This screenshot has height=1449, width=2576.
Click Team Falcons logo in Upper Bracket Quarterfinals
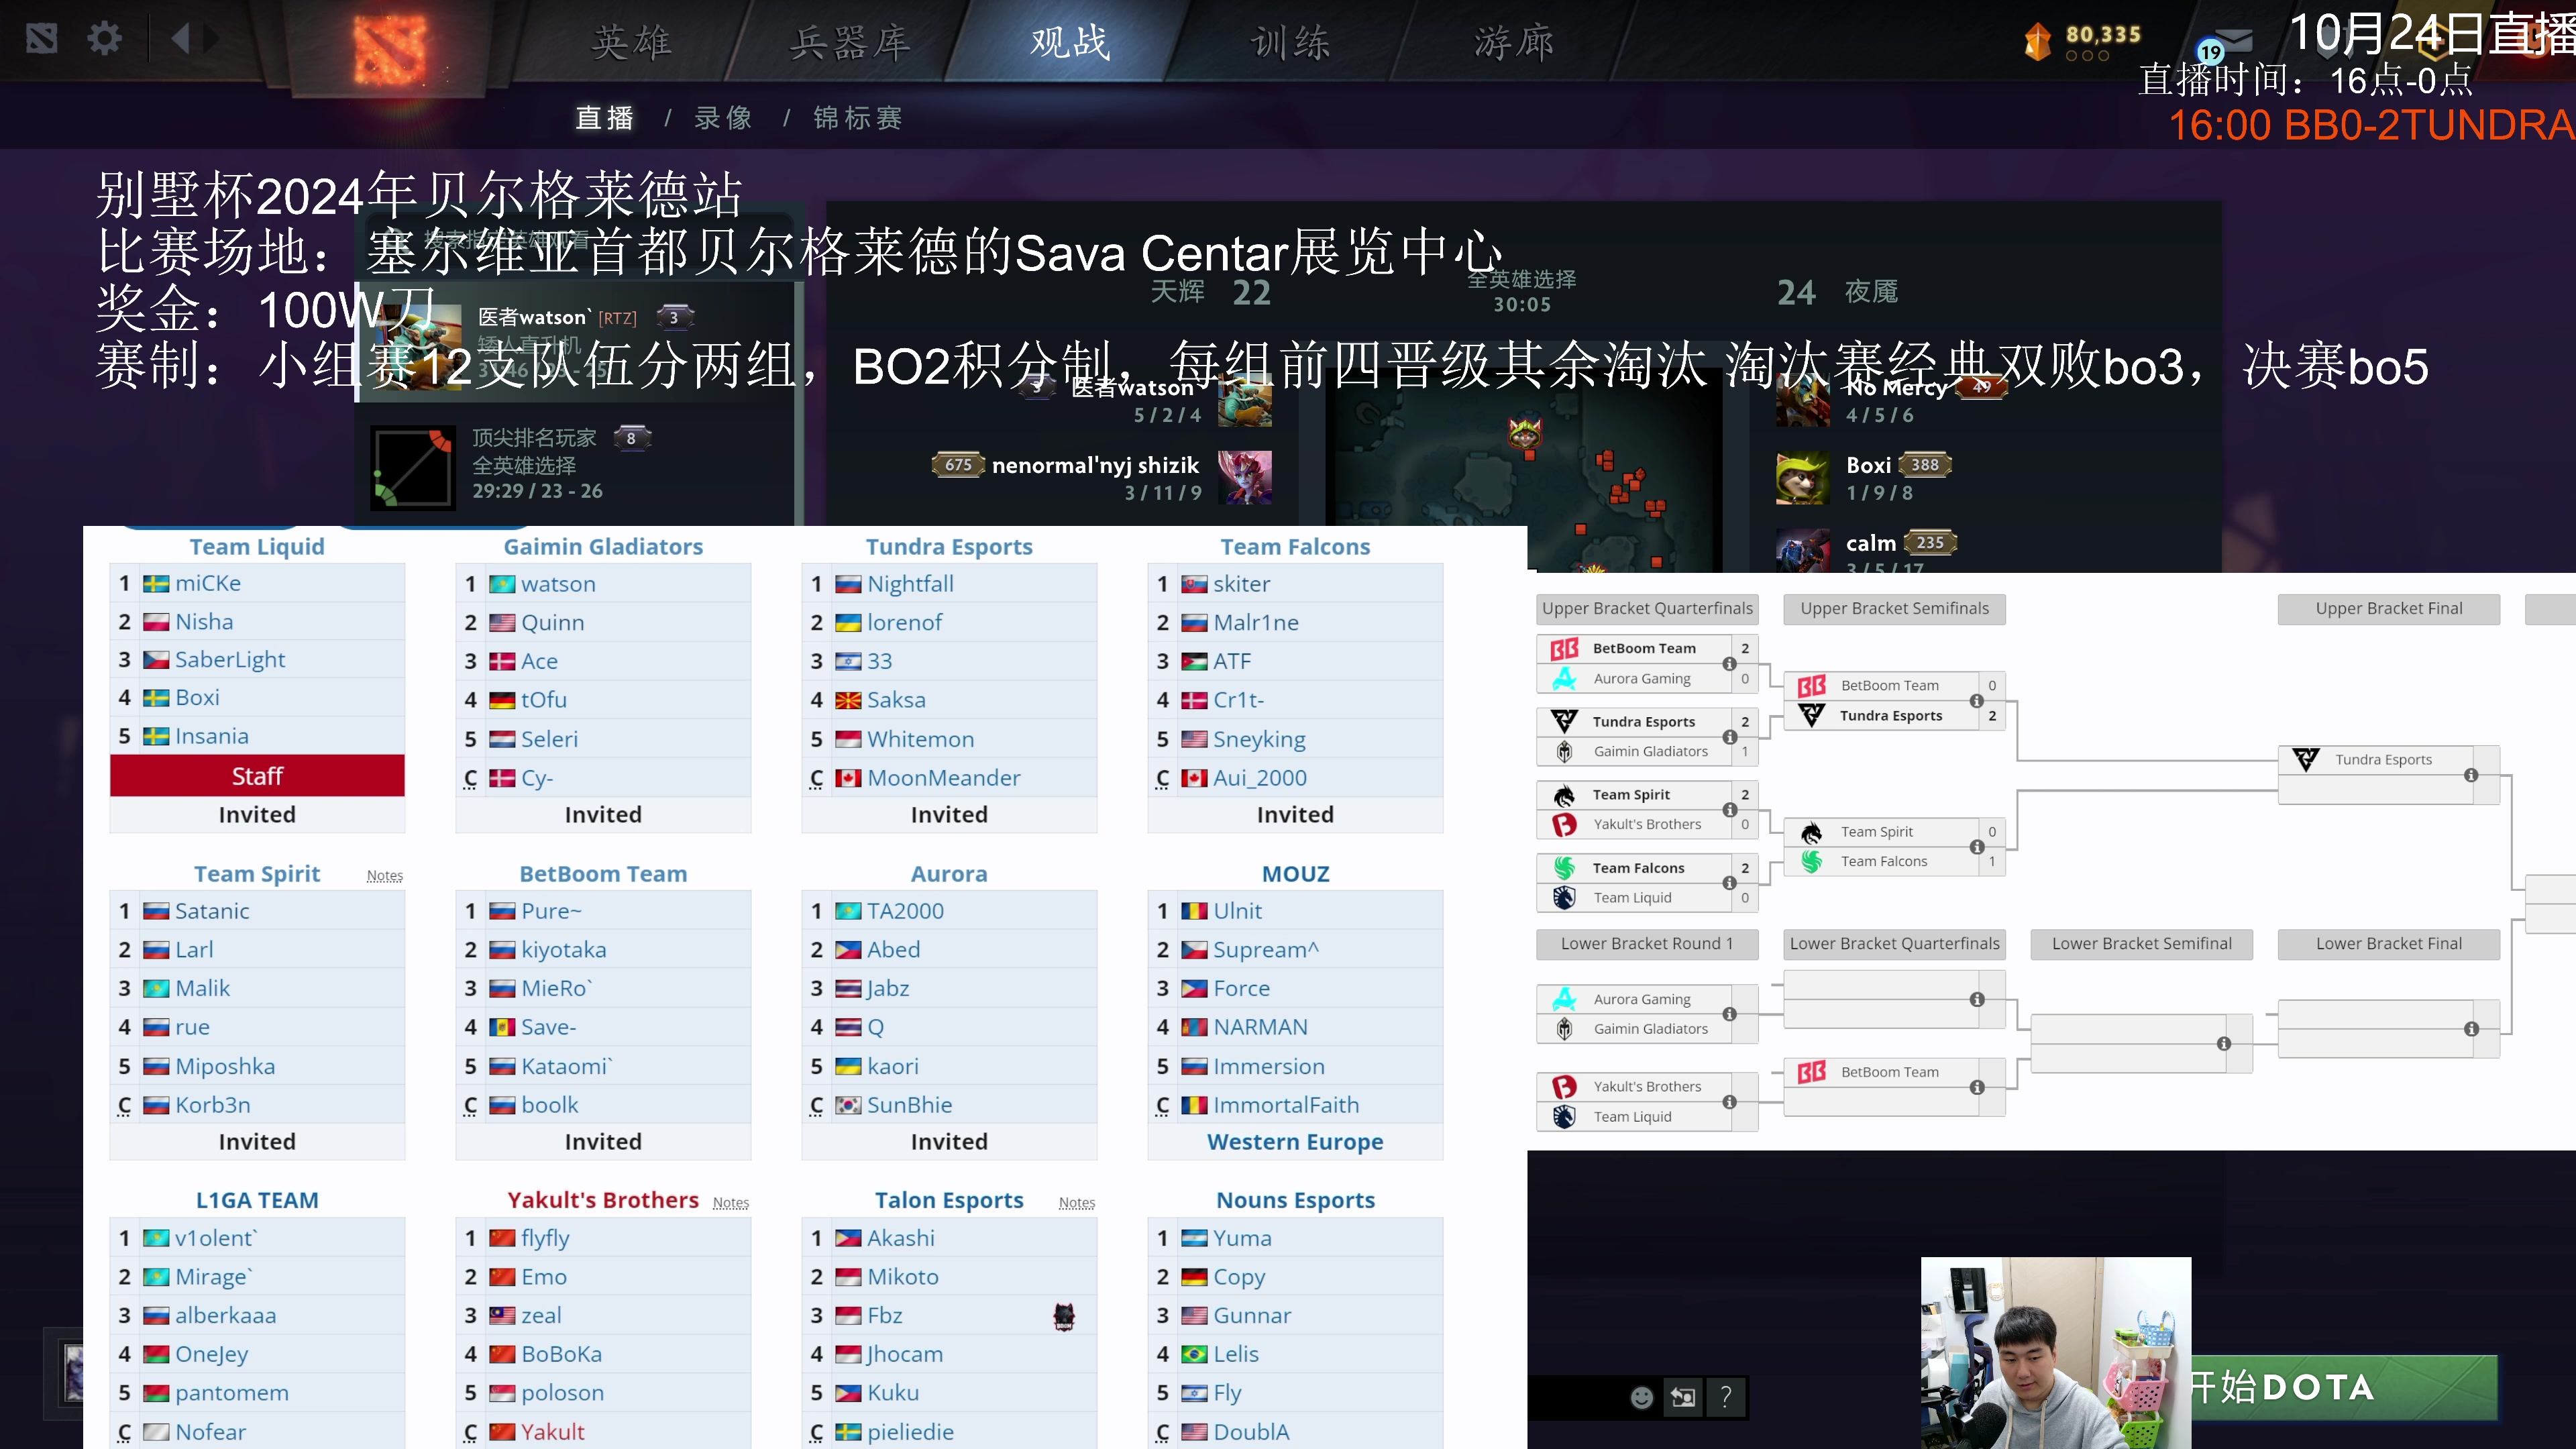(1564, 868)
